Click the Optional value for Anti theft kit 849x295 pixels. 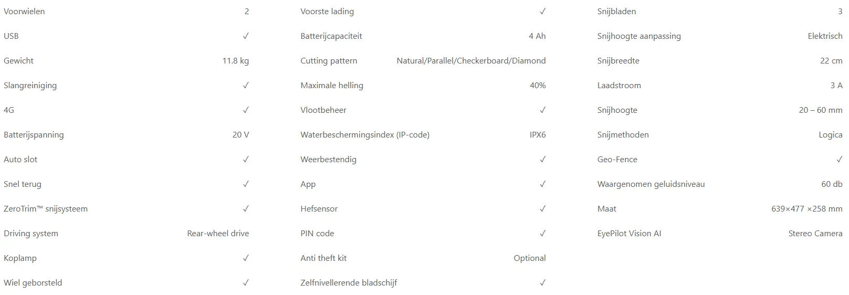point(529,258)
